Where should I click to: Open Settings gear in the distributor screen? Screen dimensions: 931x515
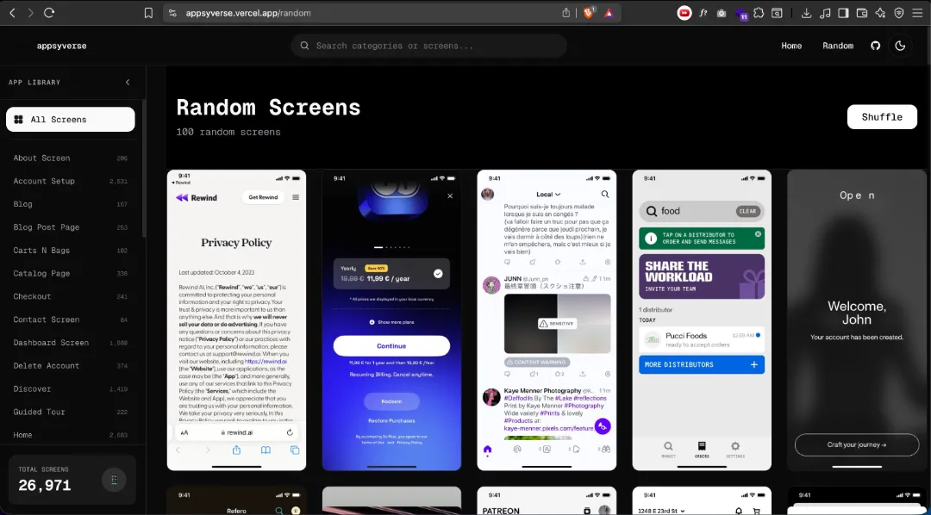coord(734,447)
